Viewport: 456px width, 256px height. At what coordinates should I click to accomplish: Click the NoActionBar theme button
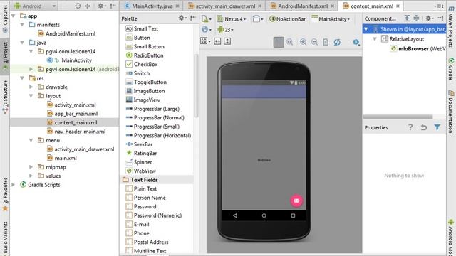click(287, 19)
